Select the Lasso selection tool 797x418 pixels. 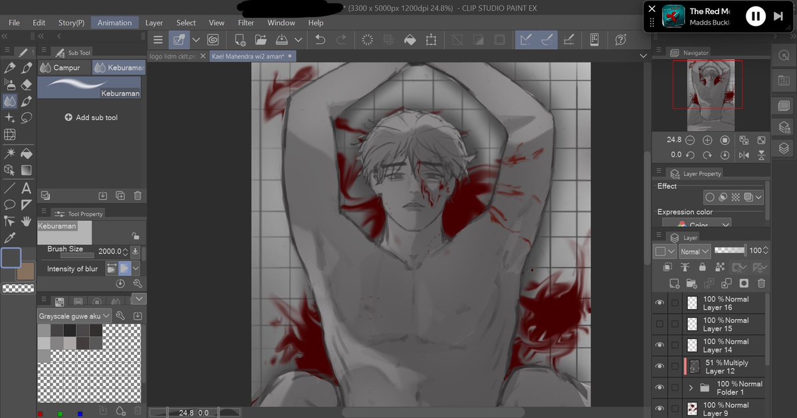(27, 118)
